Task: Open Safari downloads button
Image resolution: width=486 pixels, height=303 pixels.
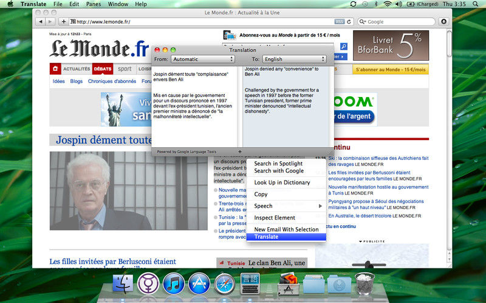Action: [x=444, y=21]
